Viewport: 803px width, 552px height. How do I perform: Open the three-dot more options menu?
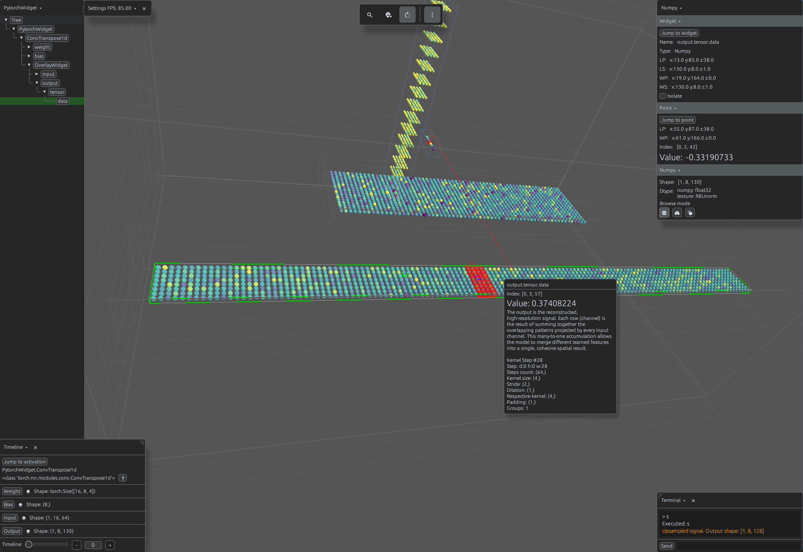pyautogui.click(x=432, y=15)
